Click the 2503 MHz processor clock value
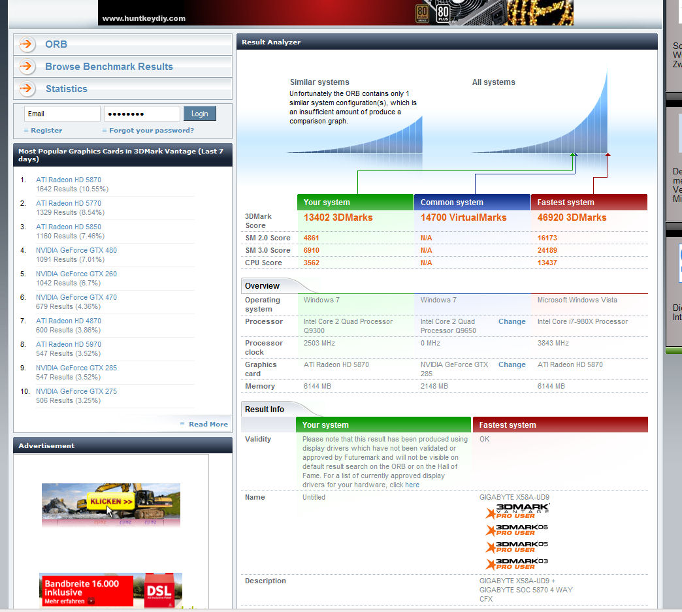The height and width of the screenshot is (612, 682). 319,343
